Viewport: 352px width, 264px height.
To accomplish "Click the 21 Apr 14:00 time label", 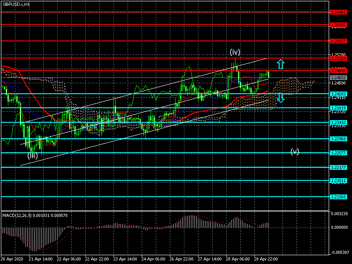I will [40, 259].
